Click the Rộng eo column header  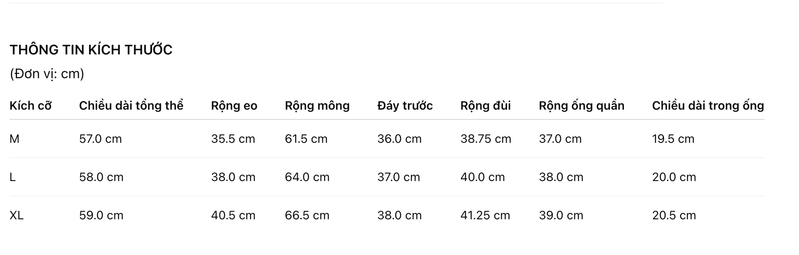click(x=234, y=105)
